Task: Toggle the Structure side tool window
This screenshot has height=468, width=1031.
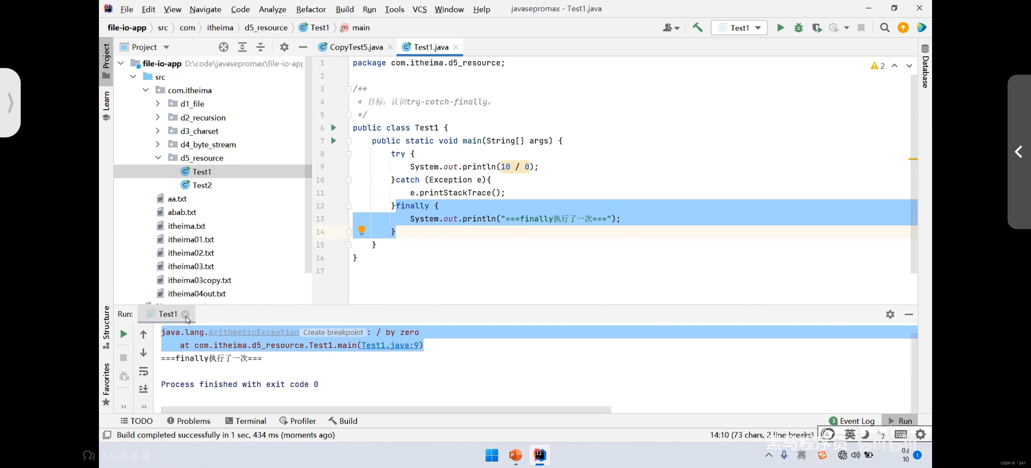Action: coord(106,327)
